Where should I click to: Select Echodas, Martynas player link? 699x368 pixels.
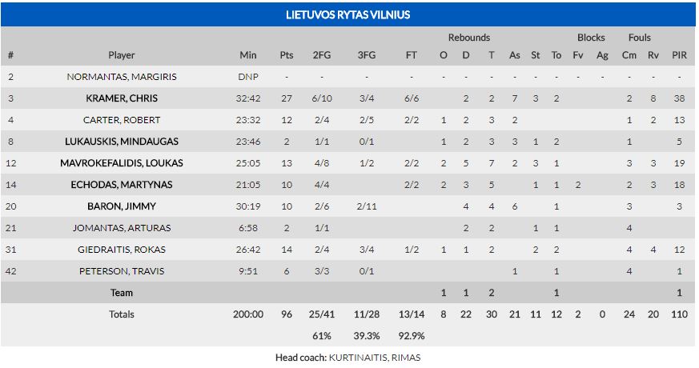(x=122, y=185)
